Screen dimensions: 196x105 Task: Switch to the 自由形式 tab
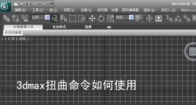coord(59,27)
